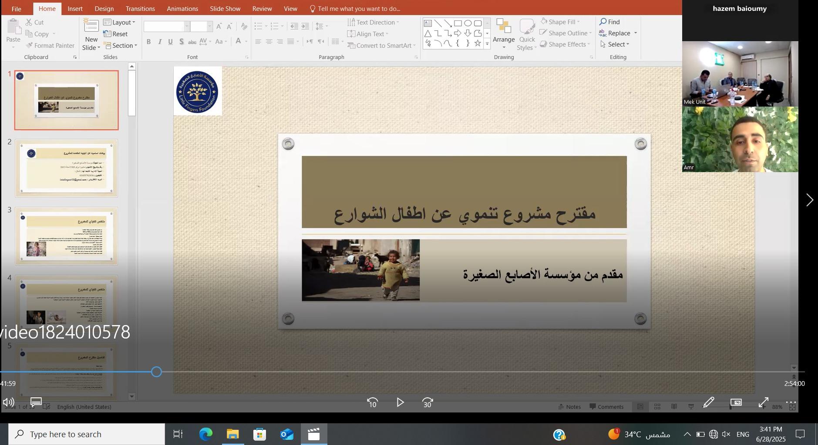Image resolution: width=818 pixels, height=445 pixels.
Task: Click the video progress slider handle
Action: pos(156,372)
